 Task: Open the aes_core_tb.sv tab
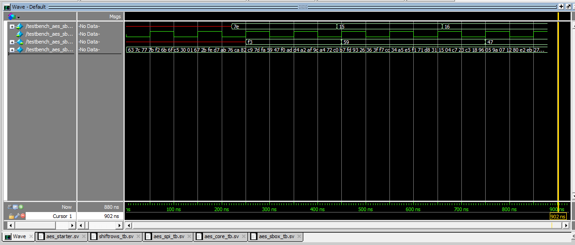[x=221, y=237]
